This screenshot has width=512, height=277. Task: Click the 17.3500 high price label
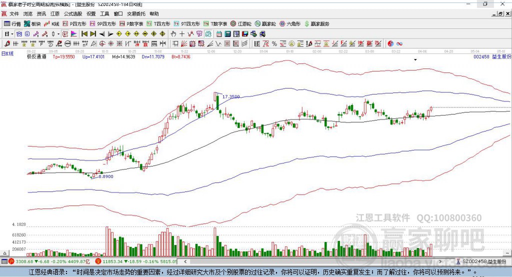click(x=231, y=96)
